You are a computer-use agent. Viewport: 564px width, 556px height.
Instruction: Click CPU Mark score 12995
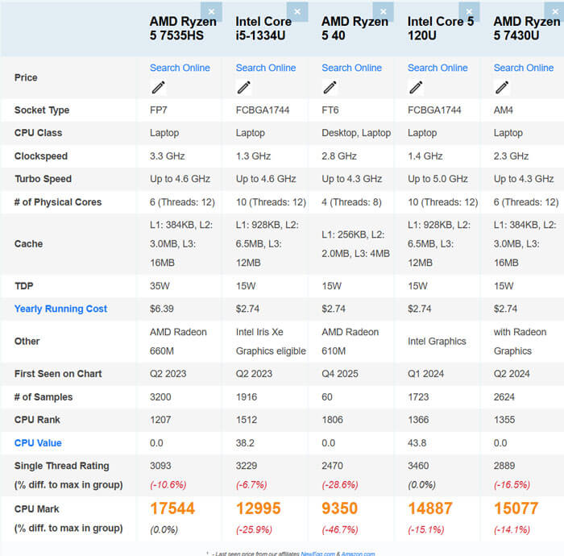point(259,508)
